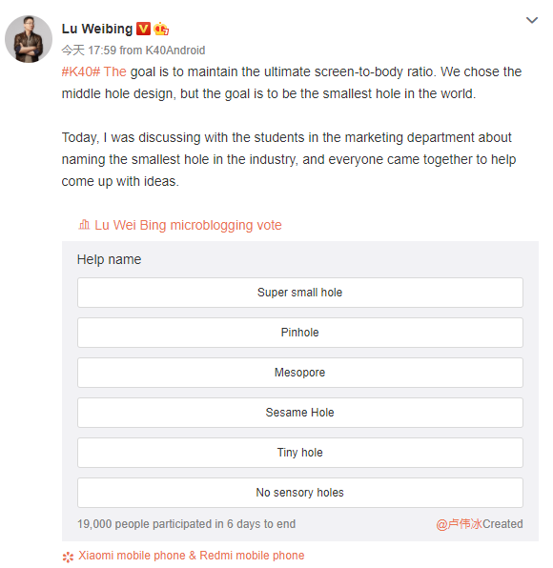Click the crown membership badge icon
Screen dimensions: 553x568
click(x=161, y=29)
